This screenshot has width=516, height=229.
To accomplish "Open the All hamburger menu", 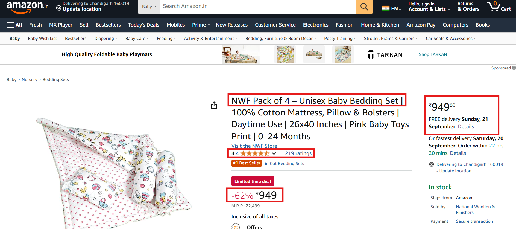I will pyautogui.click(x=15, y=25).
